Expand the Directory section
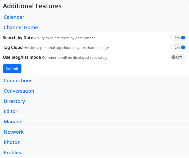The width and height of the screenshot is (189, 158). tap(14, 101)
